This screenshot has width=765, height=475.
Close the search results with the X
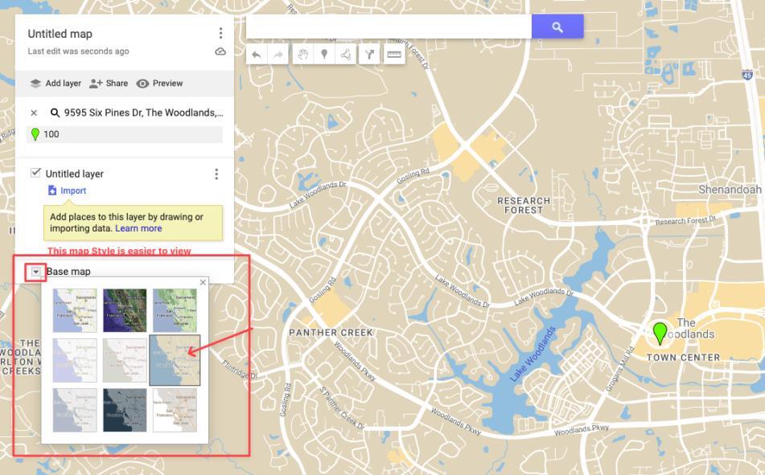click(x=34, y=113)
